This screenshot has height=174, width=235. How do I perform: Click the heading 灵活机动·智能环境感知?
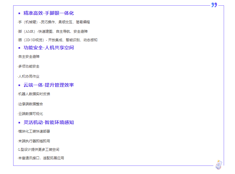tap(49, 122)
